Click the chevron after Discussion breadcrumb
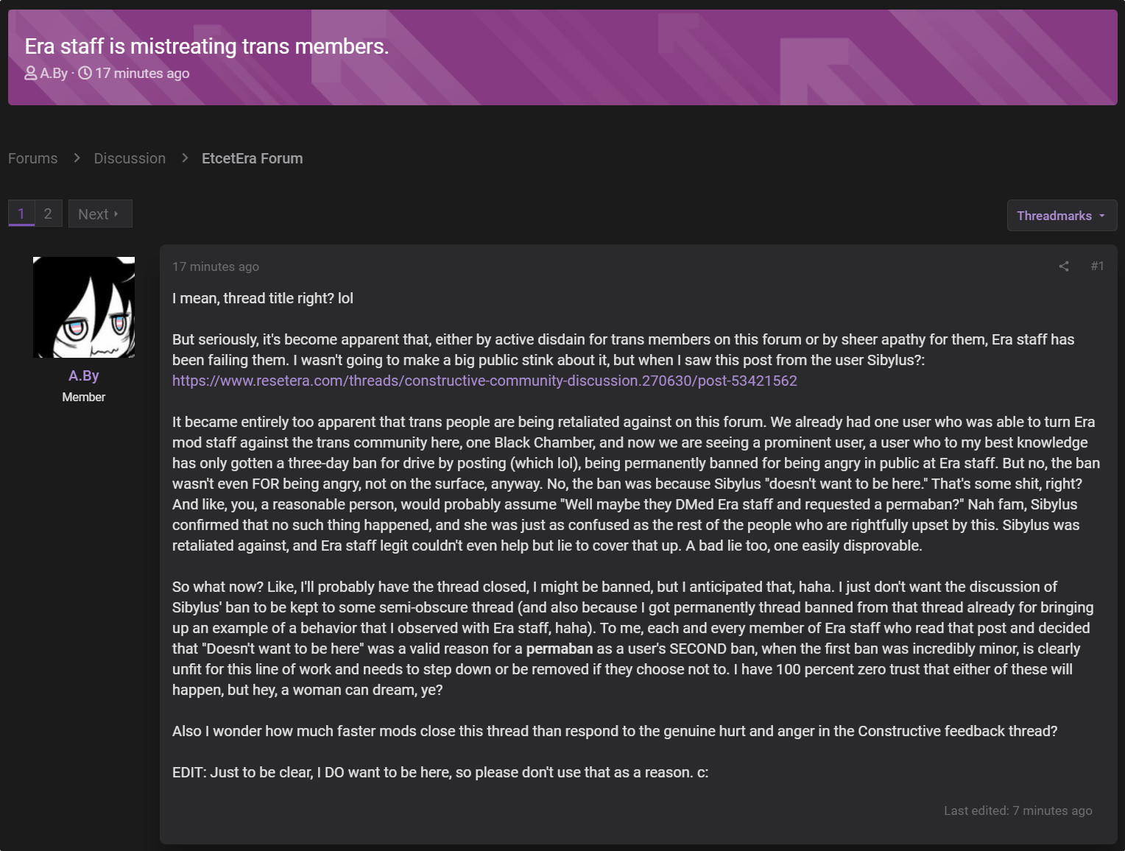Screen dimensions: 1125x851 (185, 158)
